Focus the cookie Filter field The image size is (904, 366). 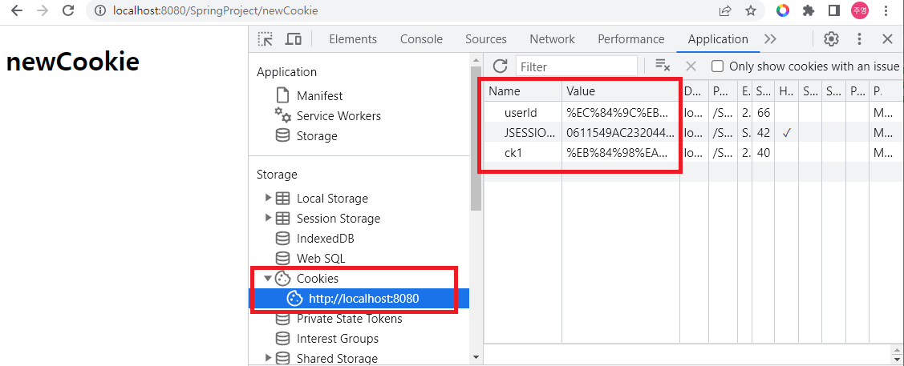[577, 66]
